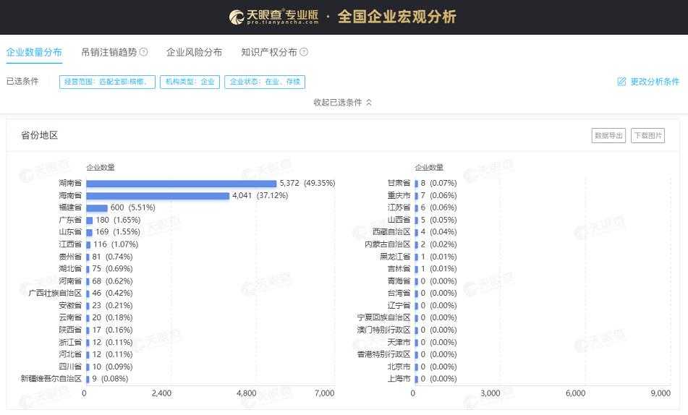
Task: Select the 机构类型：企业 filter tag
Action: (x=190, y=82)
